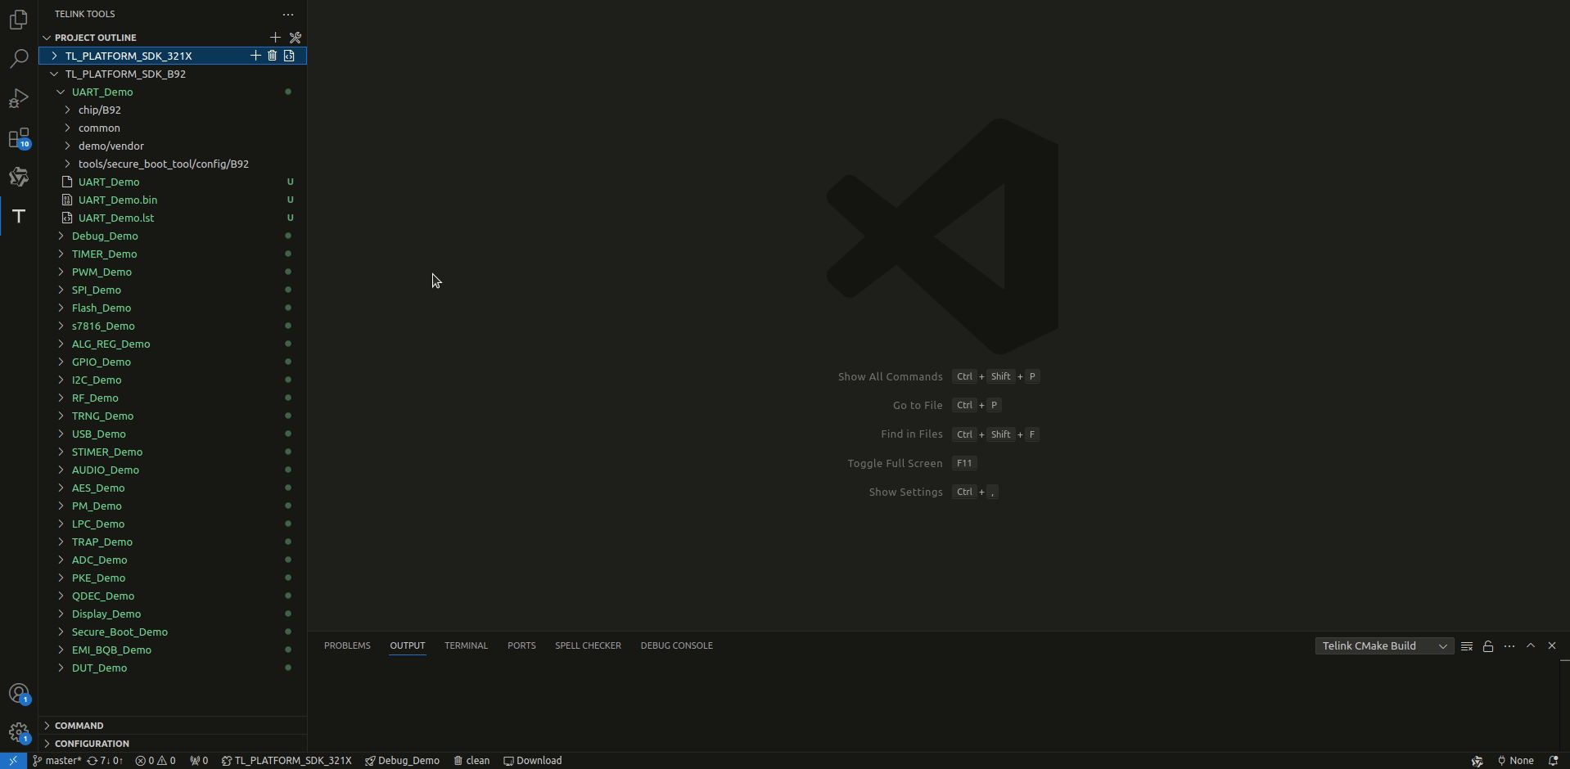Select the TL_PLATFORM_SDK_321X status bar project

tap(286, 761)
